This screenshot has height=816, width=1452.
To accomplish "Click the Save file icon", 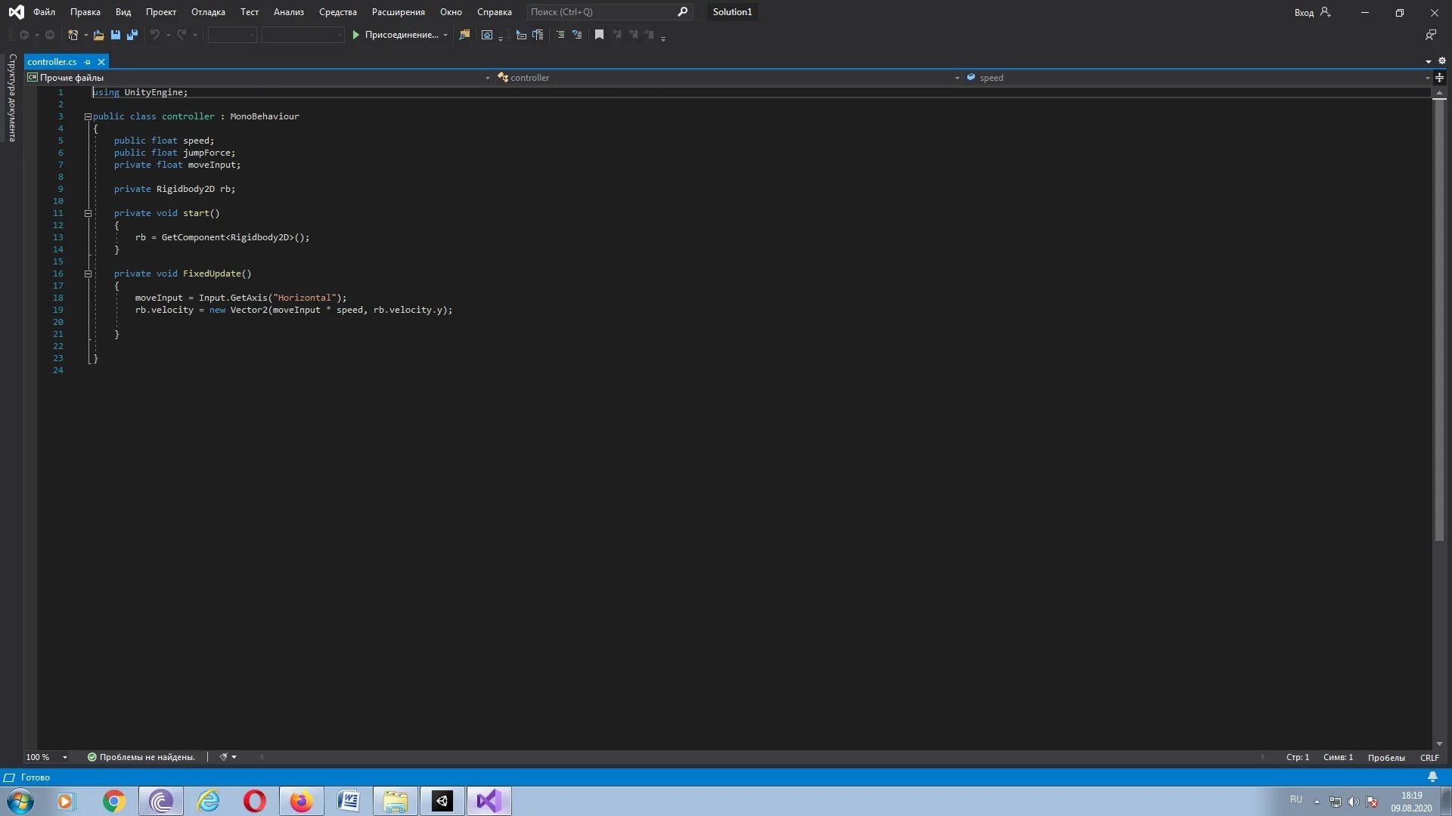I will [116, 35].
